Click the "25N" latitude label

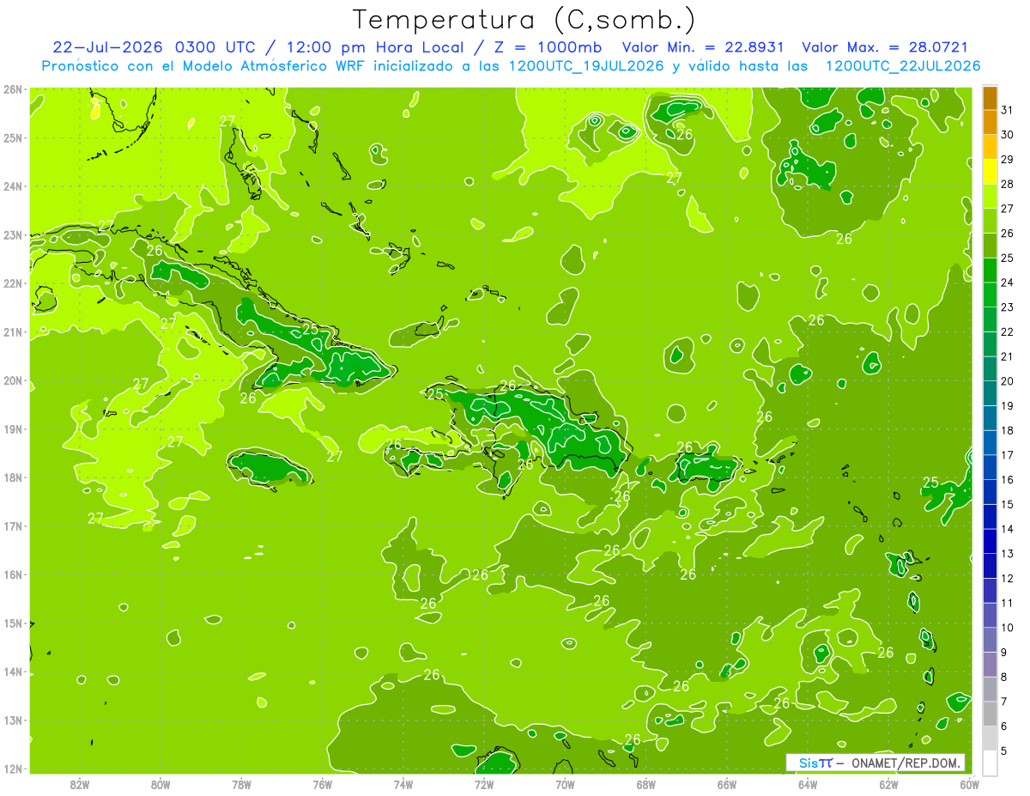point(12,137)
